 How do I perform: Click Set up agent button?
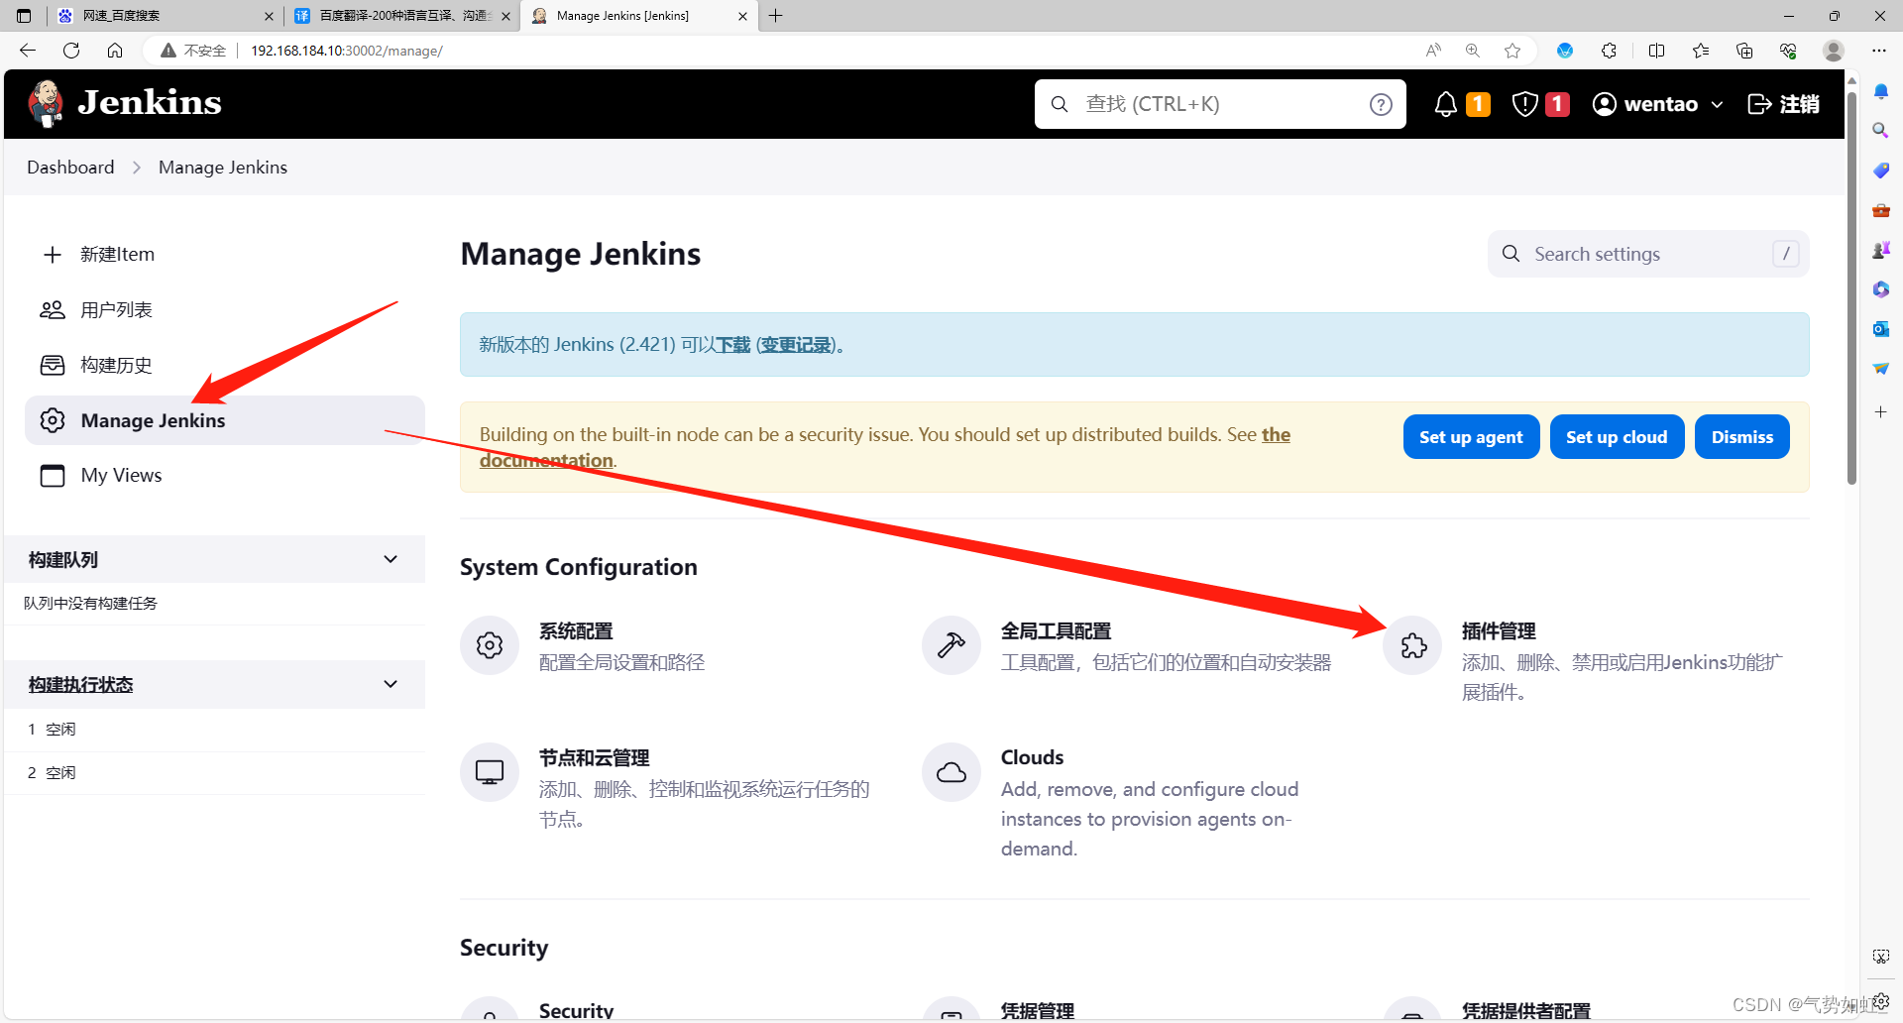click(x=1471, y=437)
